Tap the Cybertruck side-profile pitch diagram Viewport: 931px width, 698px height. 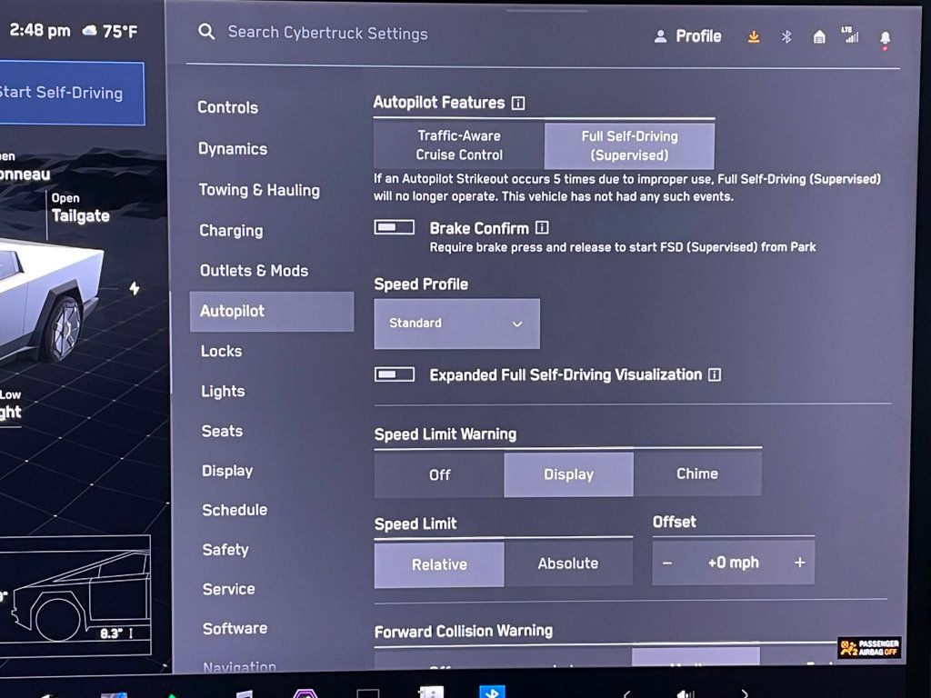pyautogui.click(x=76, y=595)
